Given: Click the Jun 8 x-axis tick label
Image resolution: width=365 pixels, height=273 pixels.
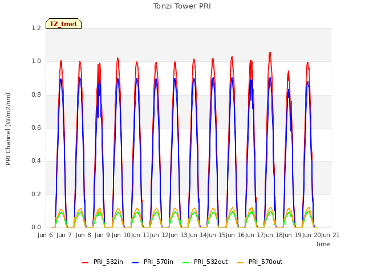Looking at the screenshot, I should pos(83,235).
